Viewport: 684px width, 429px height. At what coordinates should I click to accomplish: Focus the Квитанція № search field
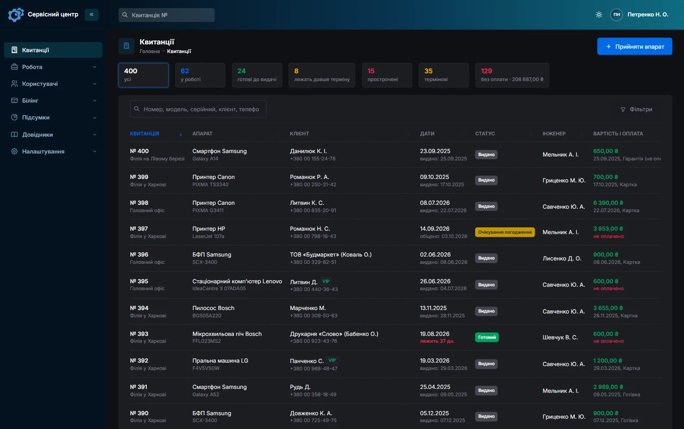[167, 15]
